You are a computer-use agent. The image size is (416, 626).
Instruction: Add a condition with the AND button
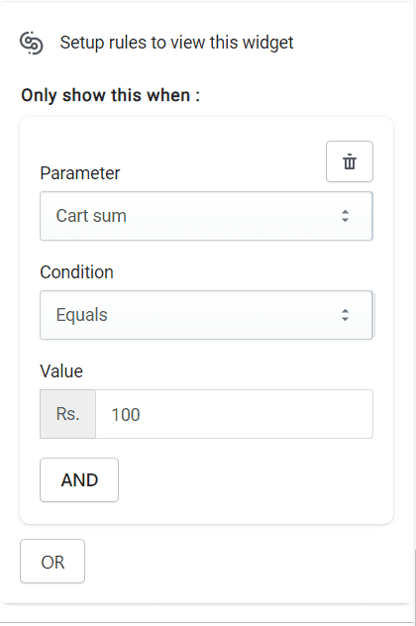coord(79,479)
